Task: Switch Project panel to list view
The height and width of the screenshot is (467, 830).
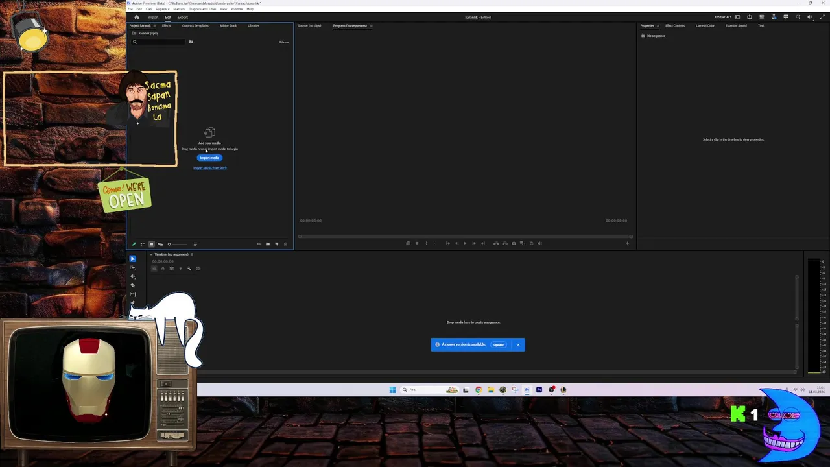Action: pyautogui.click(x=143, y=244)
